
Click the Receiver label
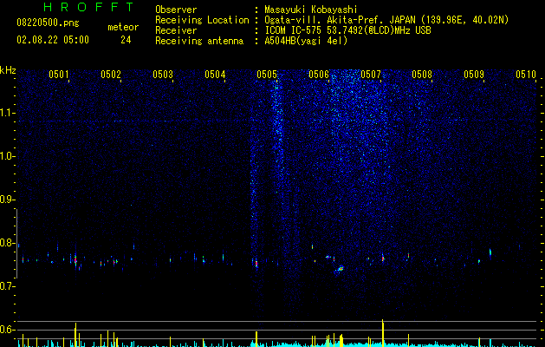click(x=176, y=30)
